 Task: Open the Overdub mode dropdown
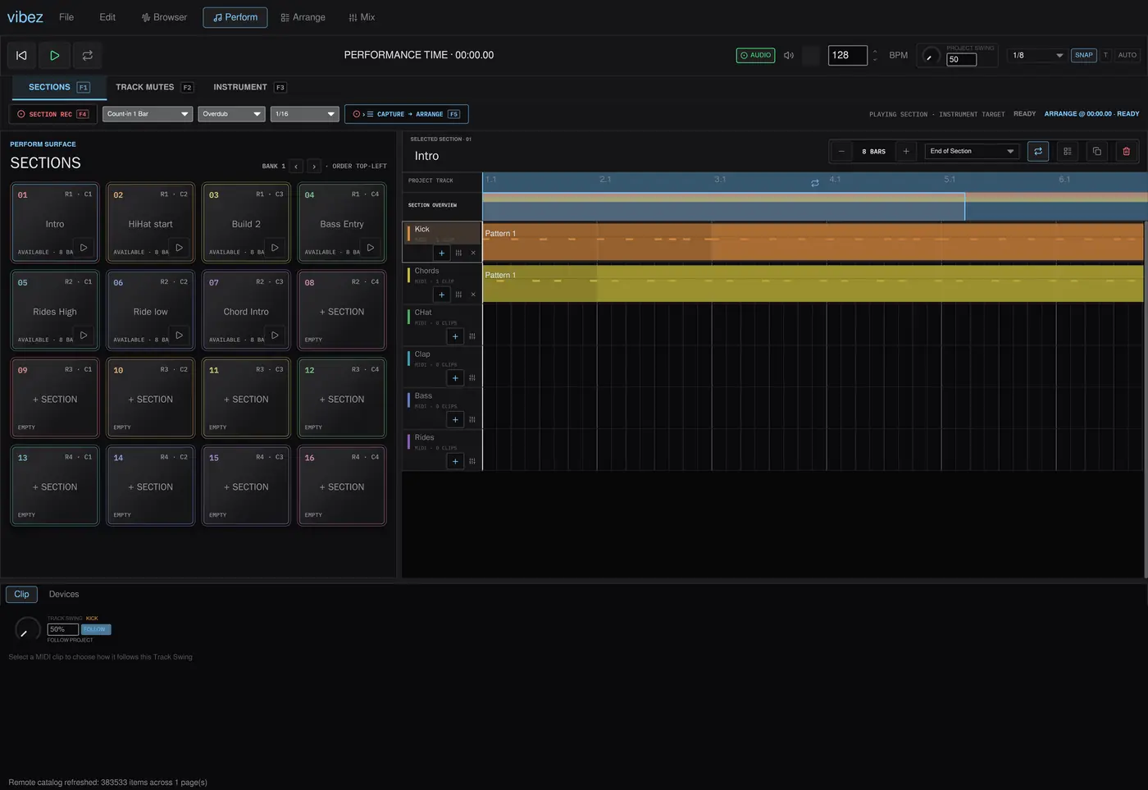231,114
